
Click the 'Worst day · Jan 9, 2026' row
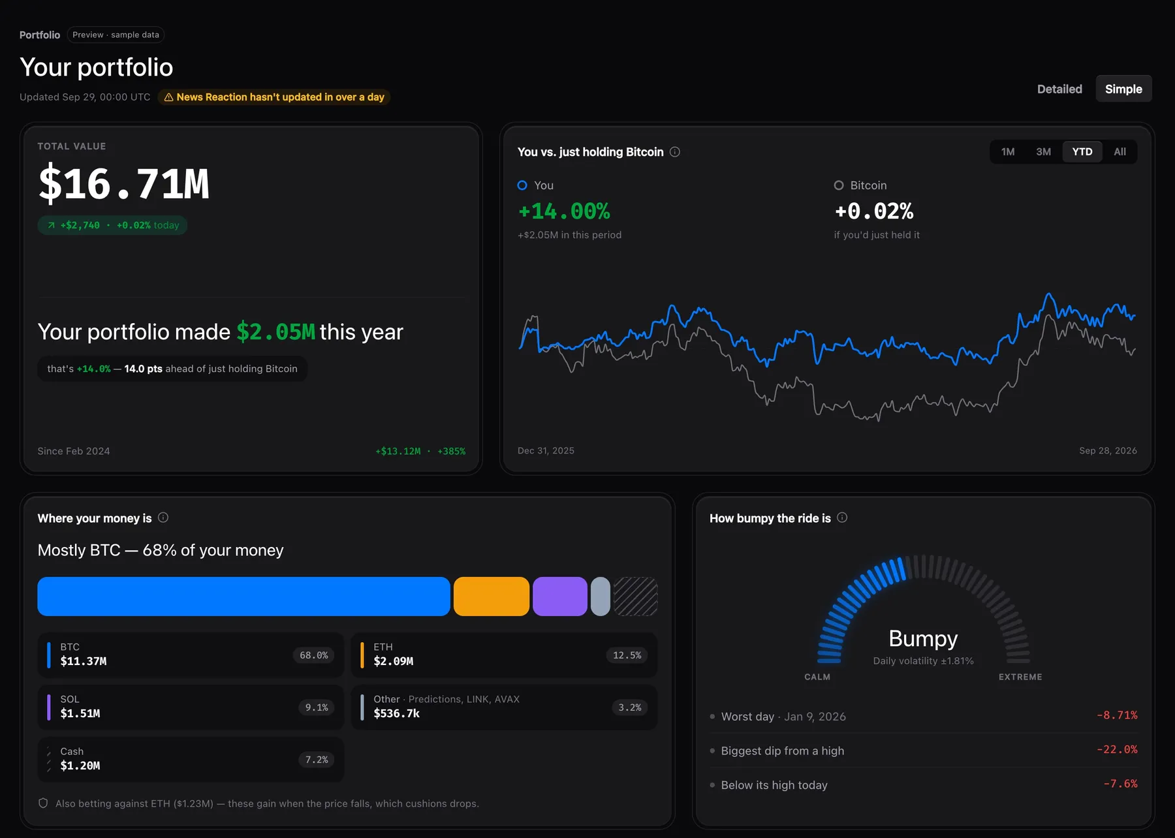pos(923,716)
